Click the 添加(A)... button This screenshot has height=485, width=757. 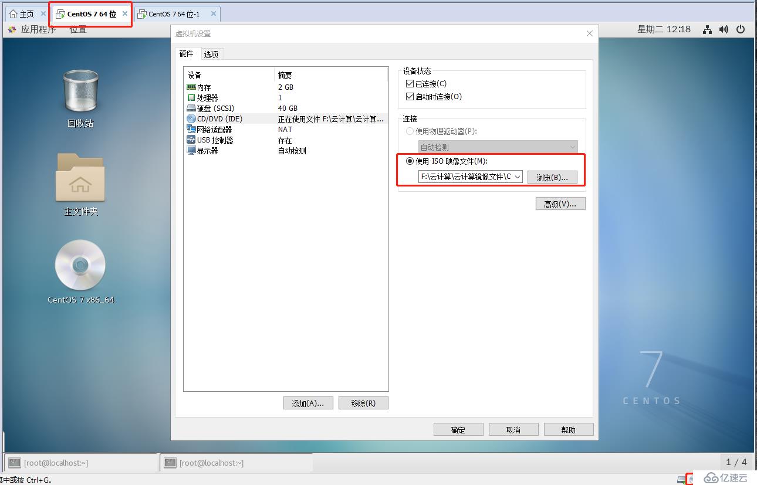click(308, 403)
